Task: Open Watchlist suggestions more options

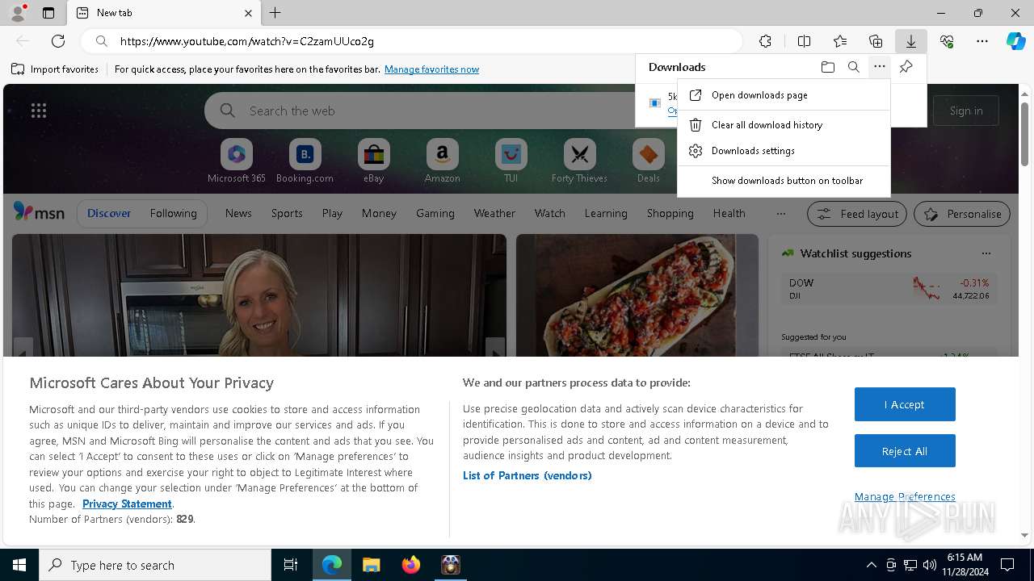Action: (986, 253)
